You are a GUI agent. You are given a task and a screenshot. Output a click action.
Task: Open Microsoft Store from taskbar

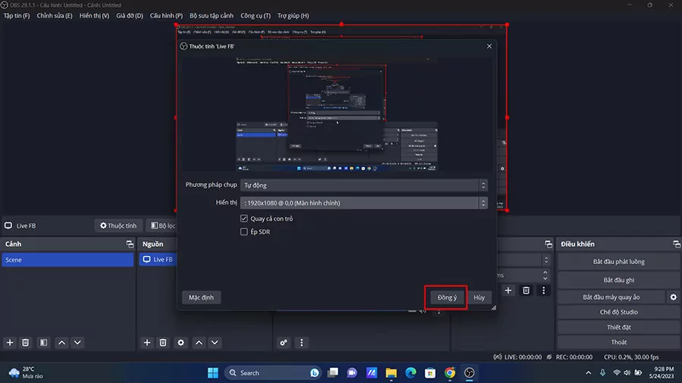[430, 372]
